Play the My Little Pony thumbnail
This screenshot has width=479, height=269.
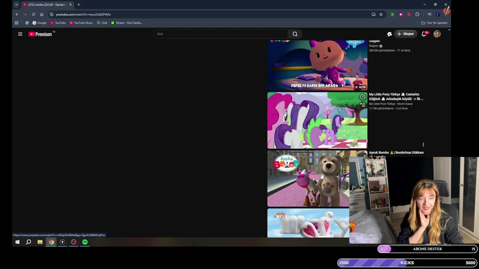coord(317,120)
